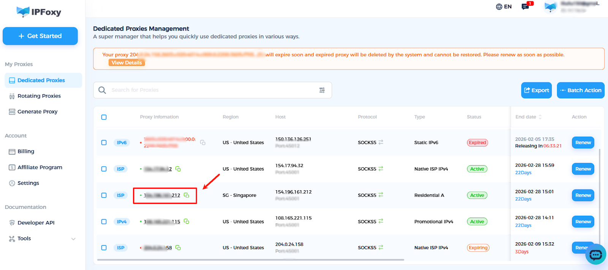Click the language globe icon
The width and height of the screenshot is (608, 270).
click(499, 6)
